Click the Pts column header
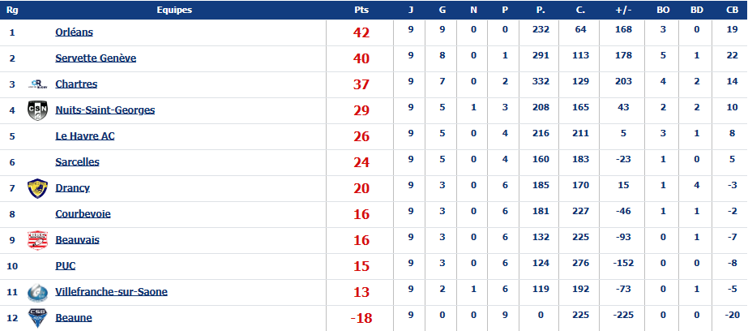The height and width of the screenshot is (331, 748). coord(361,10)
